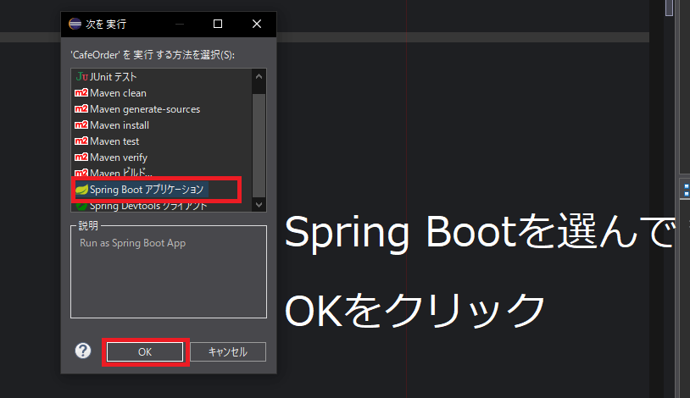The height and width of the screenshot is (398, 690).
Task: Click the list scrollbar up arrow
Action: point(259,76)
